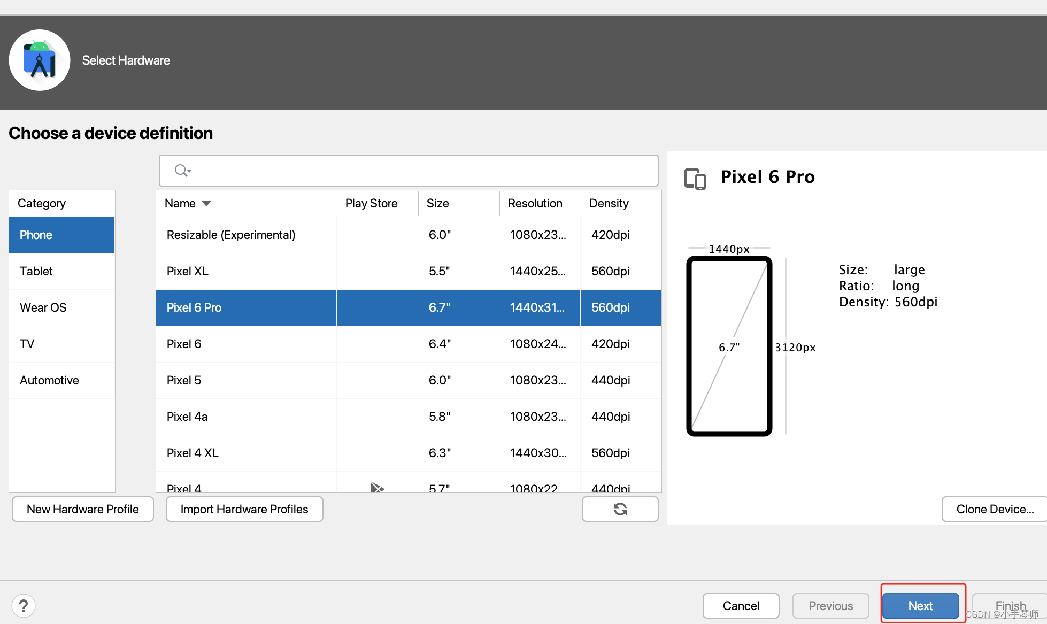Click the refresh device list button
Viewport: 1047px width, 624px height.
[x=620, y=509]
